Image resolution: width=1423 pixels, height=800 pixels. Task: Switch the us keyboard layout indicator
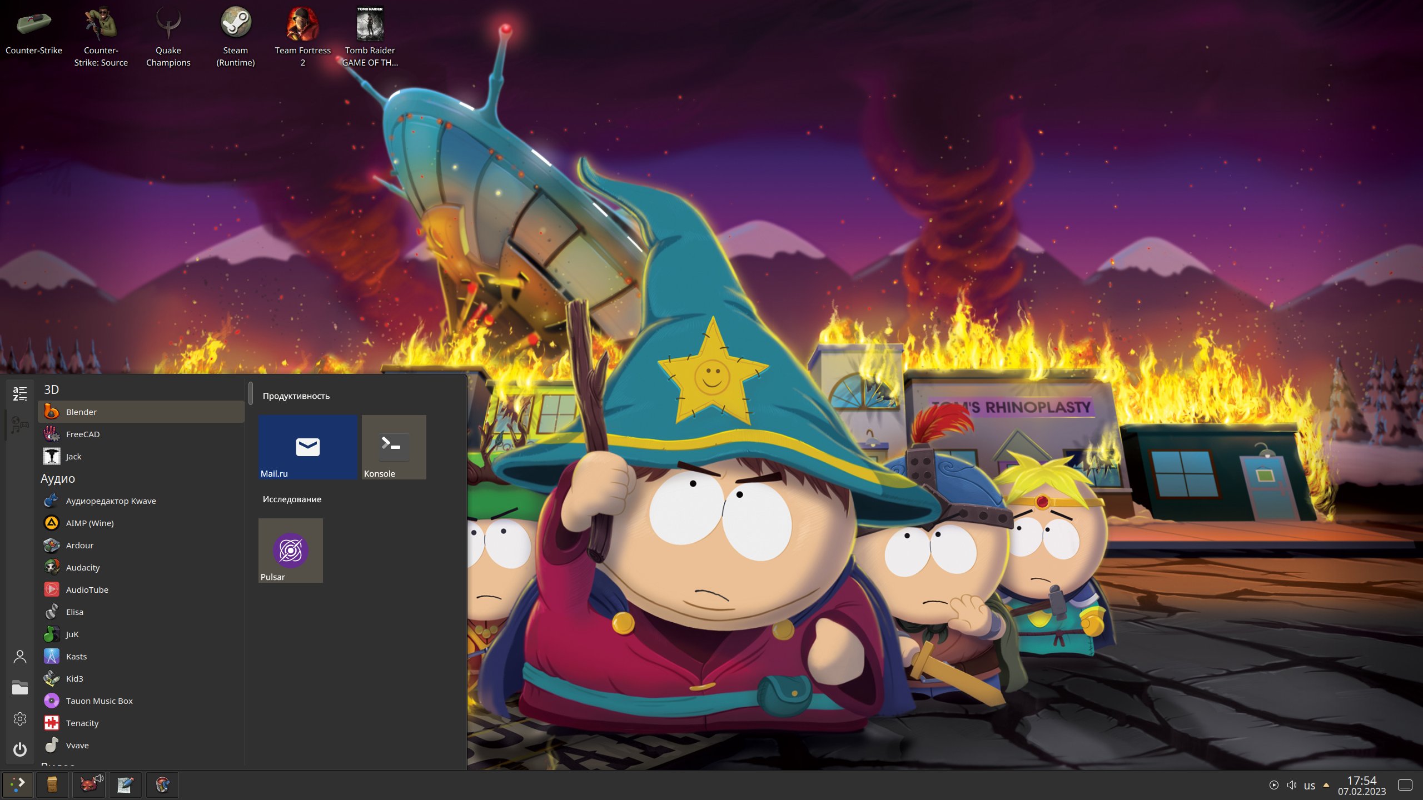tap(1310, 786)
